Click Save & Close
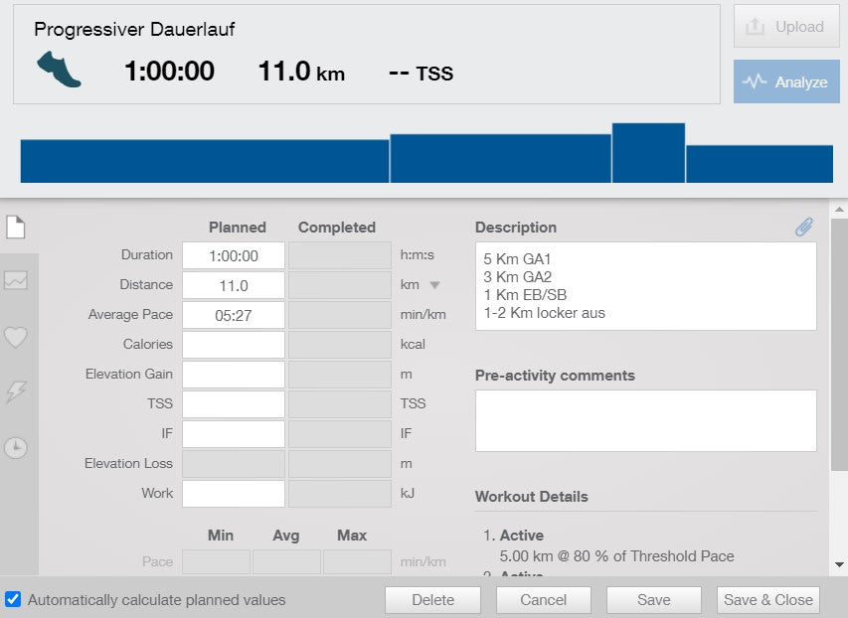 tap(767, 600)
